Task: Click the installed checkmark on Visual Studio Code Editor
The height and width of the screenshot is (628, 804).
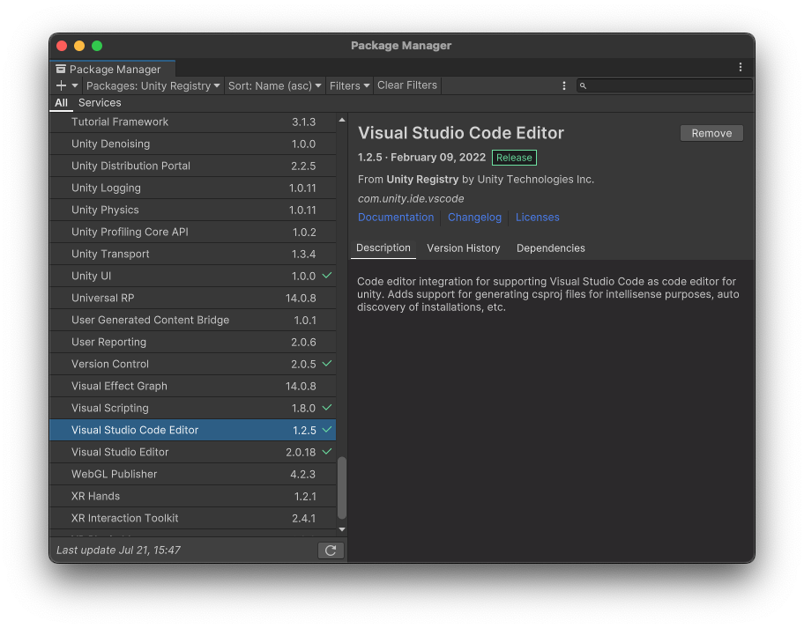Action: (x=326, y=430)
